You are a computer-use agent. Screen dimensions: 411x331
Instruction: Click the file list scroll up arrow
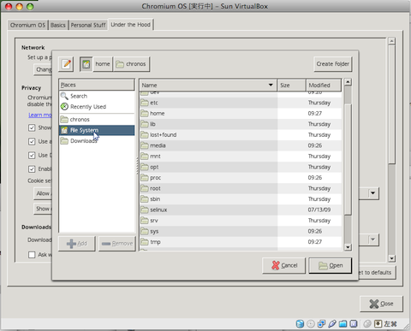click(x=348, y=82)
